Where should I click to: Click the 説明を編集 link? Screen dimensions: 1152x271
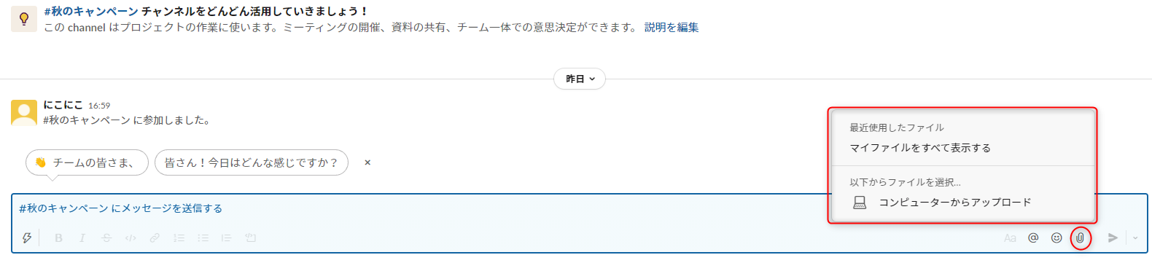tap(672, 27)
